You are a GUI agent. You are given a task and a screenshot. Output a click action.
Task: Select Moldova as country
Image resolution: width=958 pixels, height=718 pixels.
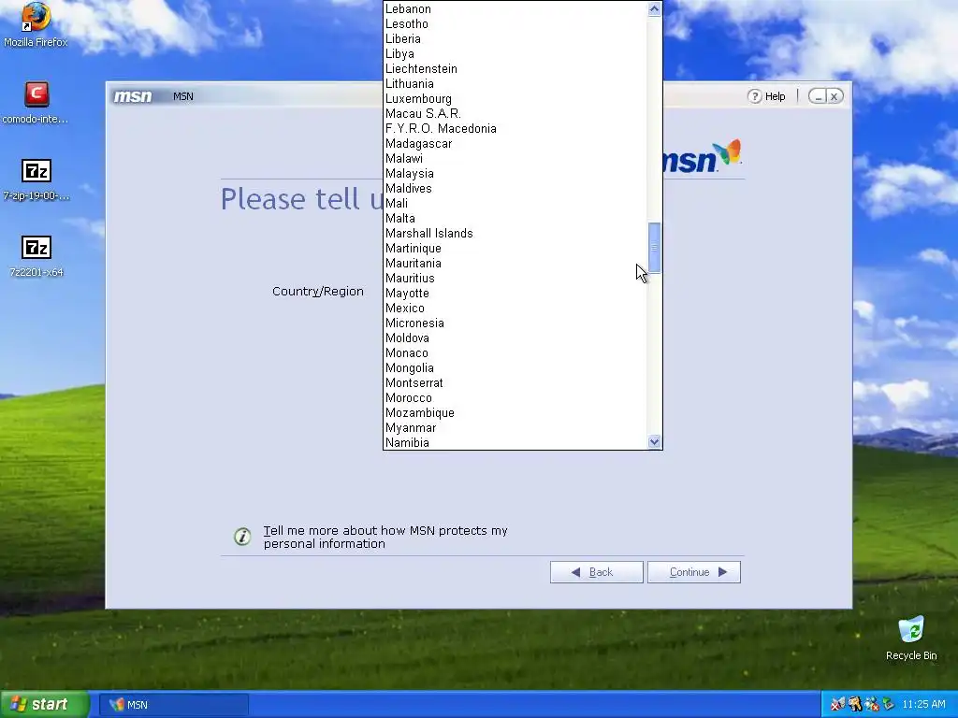(x=515, y=338)
